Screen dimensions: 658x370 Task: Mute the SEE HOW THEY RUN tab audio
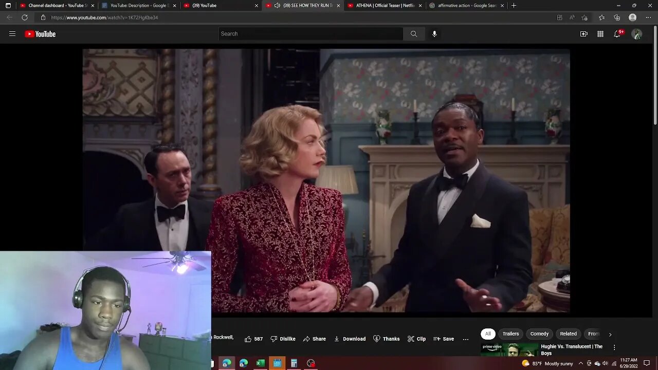click(277, 5)
